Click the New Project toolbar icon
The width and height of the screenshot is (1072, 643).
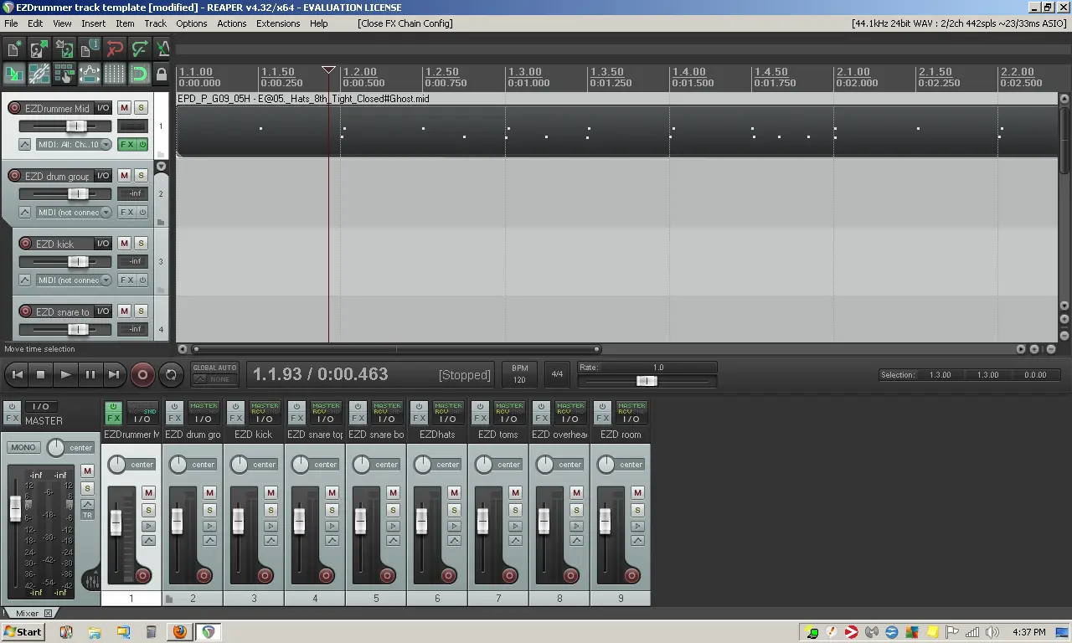[x=13, y=49]
